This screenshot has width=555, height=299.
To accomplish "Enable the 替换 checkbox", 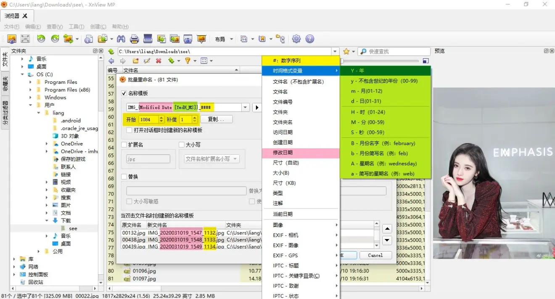I will (x=124, y=177).
